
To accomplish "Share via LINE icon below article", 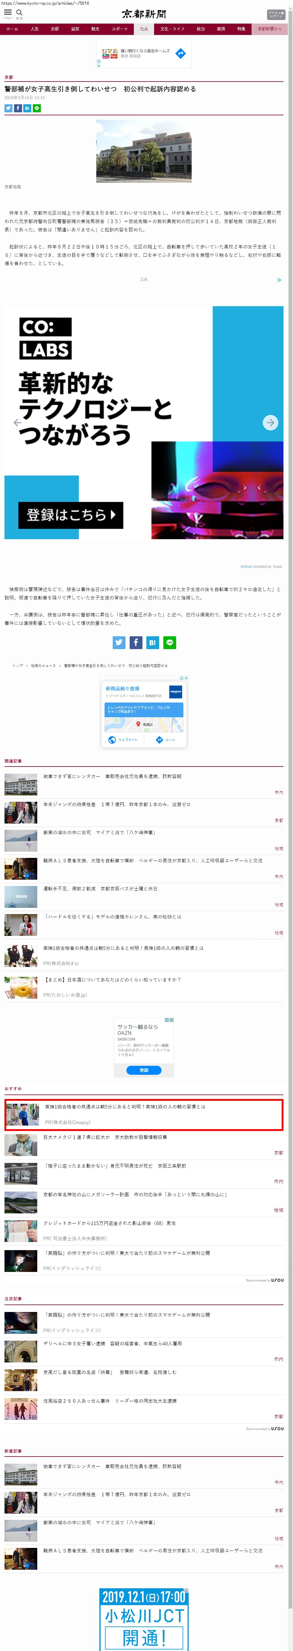I will point(170,642).
